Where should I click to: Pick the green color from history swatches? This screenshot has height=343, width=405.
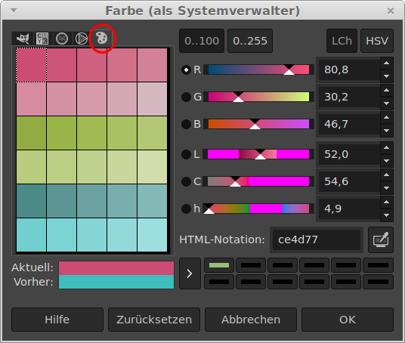click(x=219, y=265)
